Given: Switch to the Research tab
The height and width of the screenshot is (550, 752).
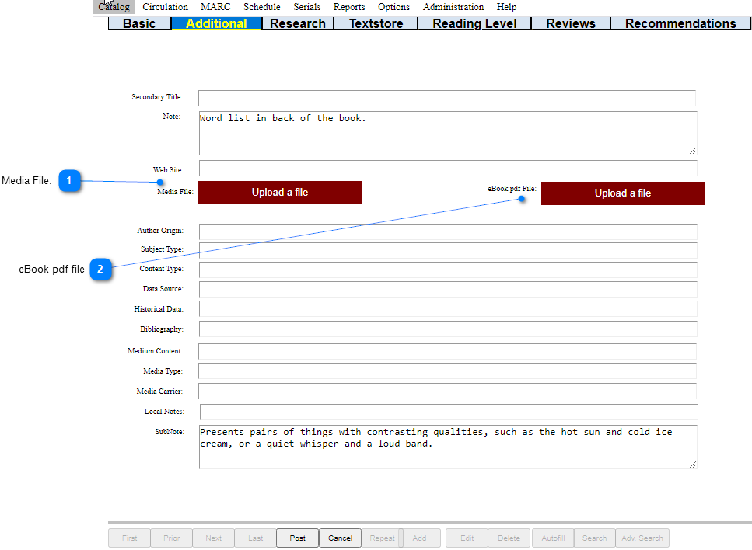Looking at the screenshot, I should click(297, 23).
